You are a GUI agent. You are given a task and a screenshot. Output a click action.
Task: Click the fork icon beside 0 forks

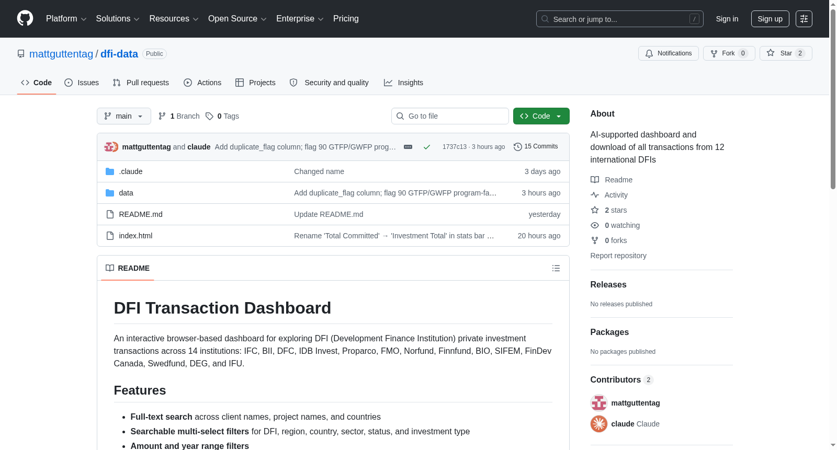[595, 240]
